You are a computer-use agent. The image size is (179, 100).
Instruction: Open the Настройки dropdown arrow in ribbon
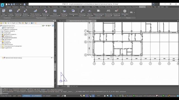coord(125,16)
